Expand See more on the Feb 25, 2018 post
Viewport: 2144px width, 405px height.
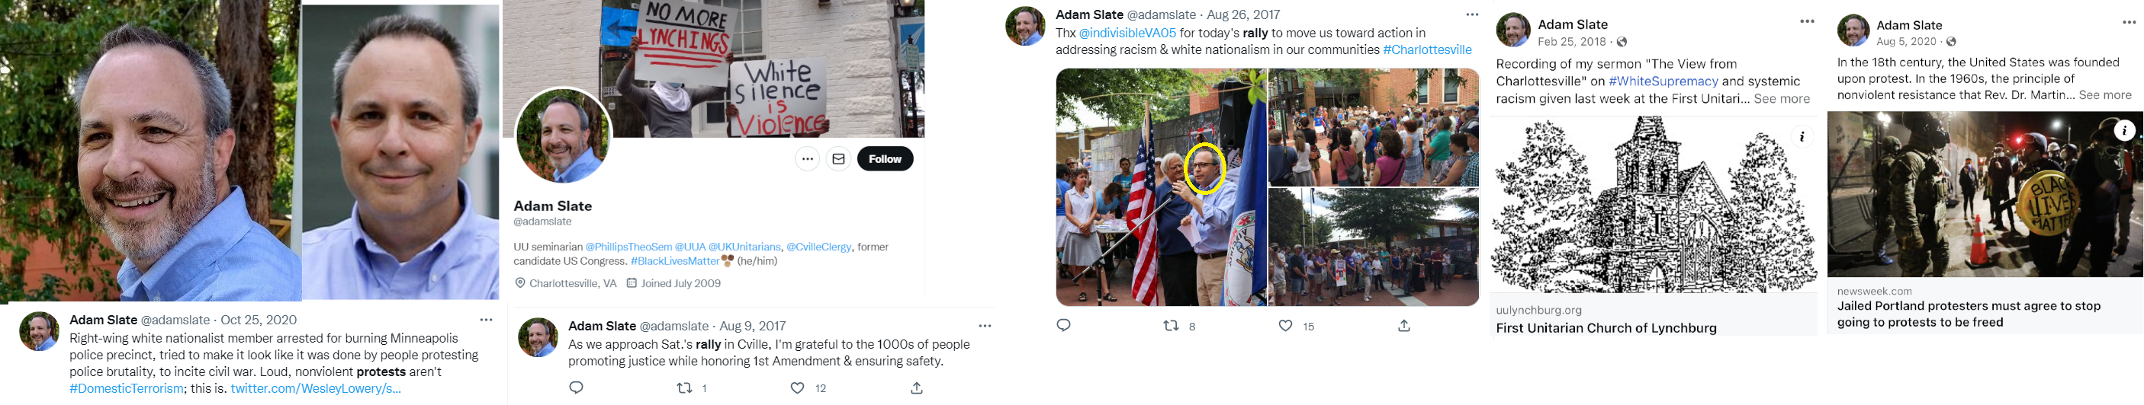pyautogui.click(x=1781, y=99)
